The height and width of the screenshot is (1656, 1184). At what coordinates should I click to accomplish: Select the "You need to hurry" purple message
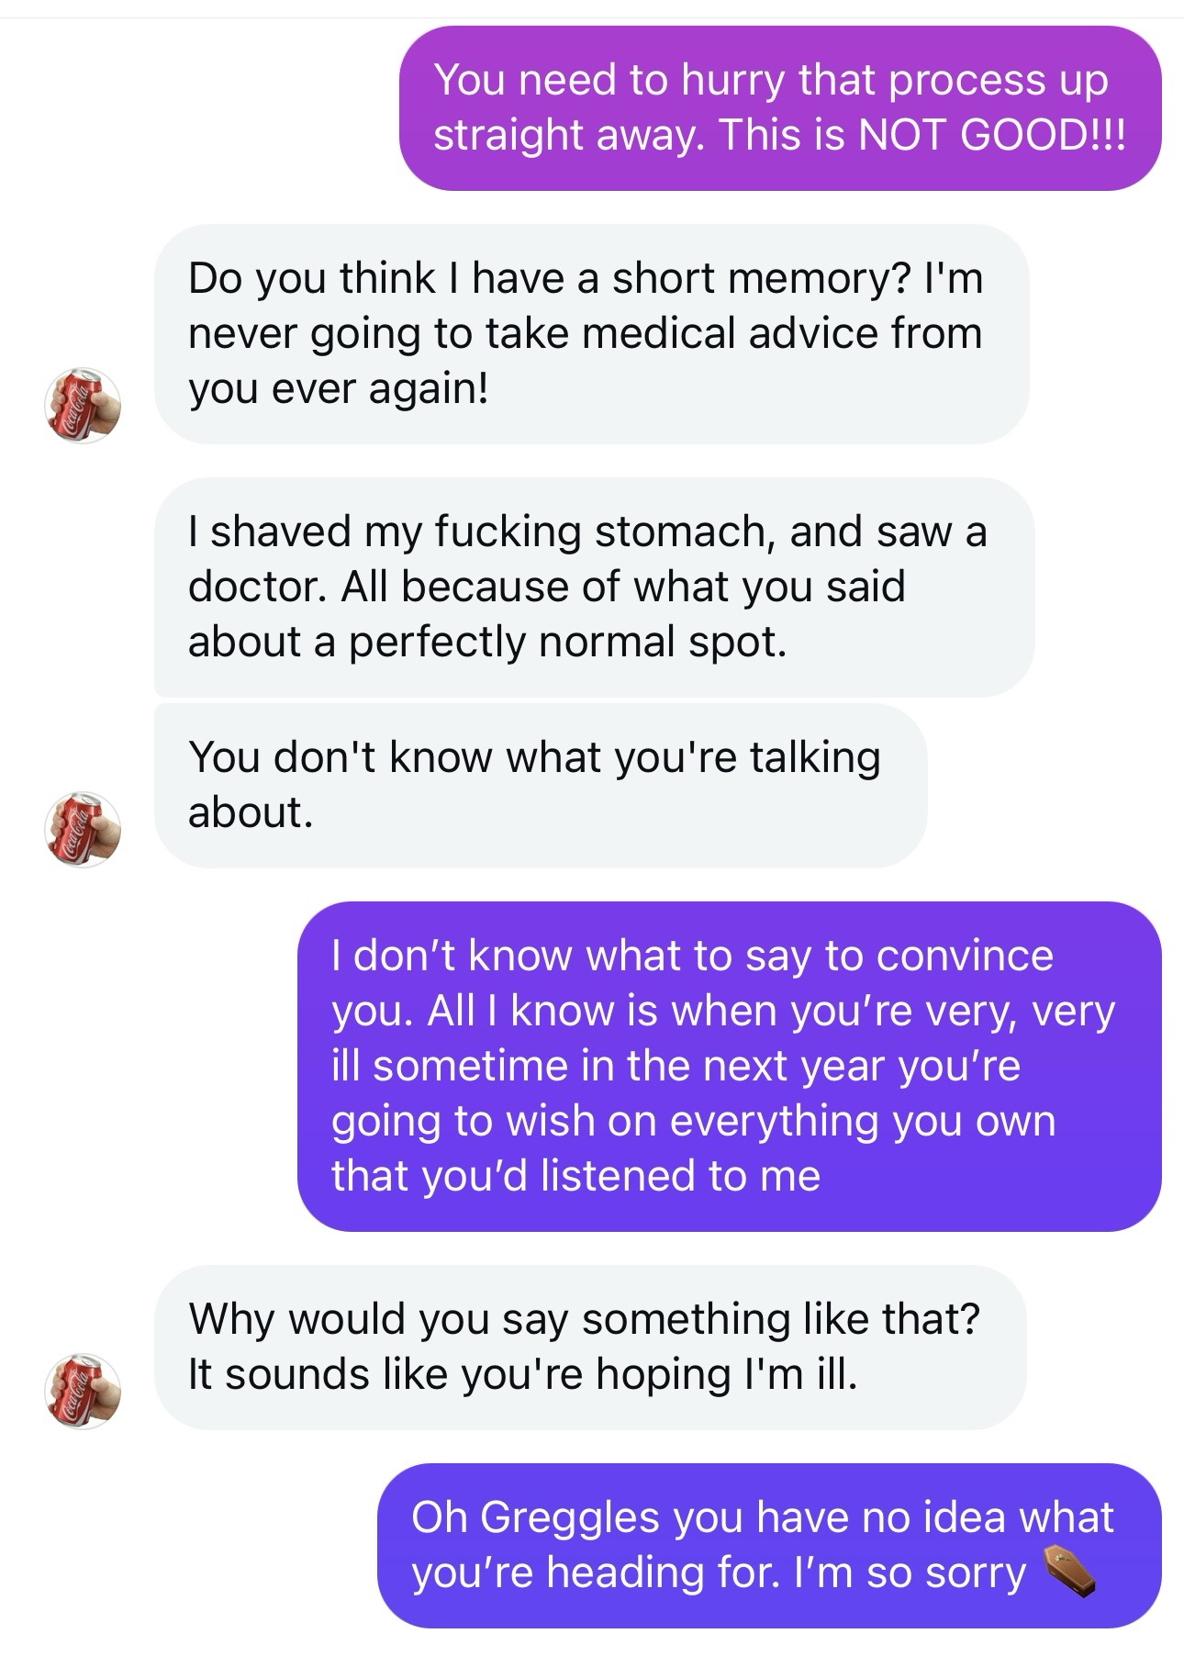pos(779,108)
